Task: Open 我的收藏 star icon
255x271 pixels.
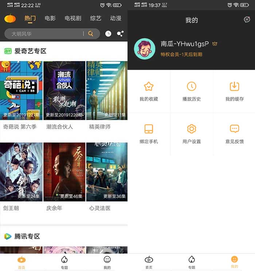Action: click(149, 86)
